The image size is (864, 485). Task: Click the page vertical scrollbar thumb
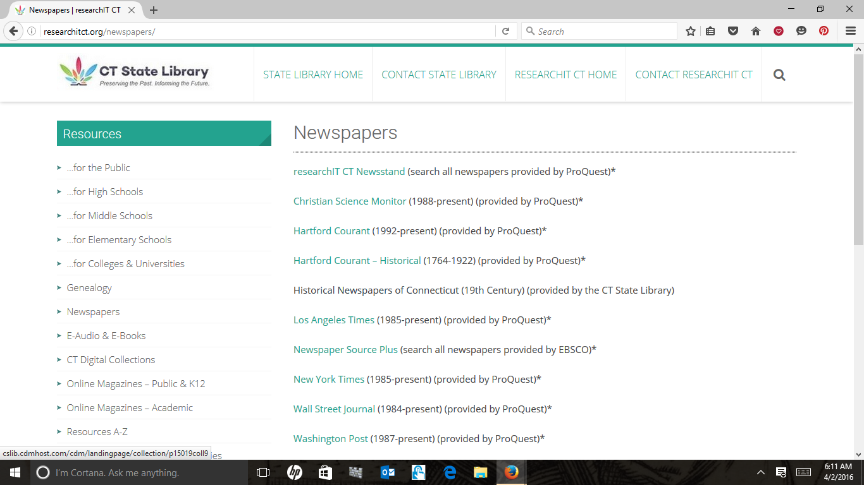tap(858, 150)
